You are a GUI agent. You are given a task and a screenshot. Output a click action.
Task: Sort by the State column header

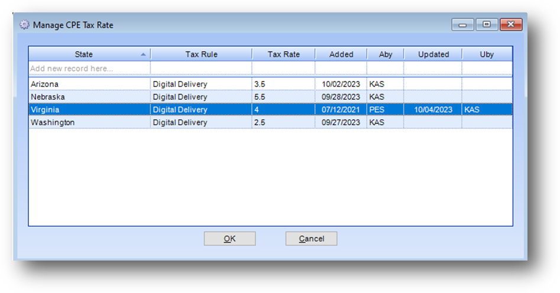click(89, 54)
